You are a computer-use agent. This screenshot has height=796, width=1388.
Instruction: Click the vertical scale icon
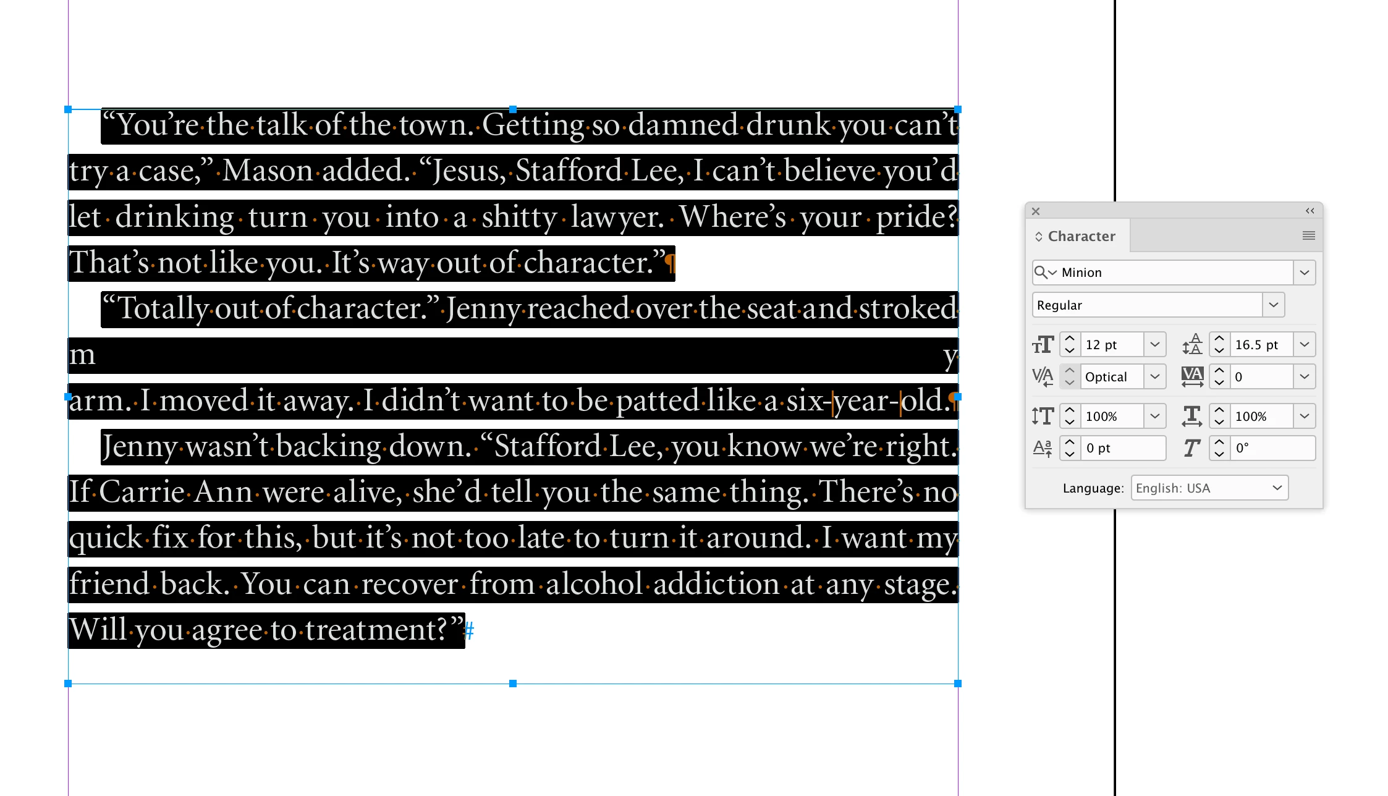tap(1043, 416)
